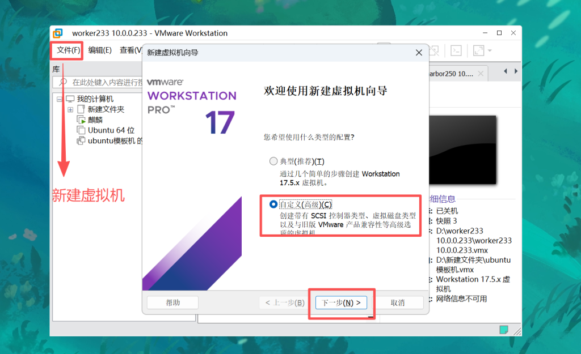Click the search magnifier icon in library
This screenshot has height=354, width=581.
[x=64, y=83]
